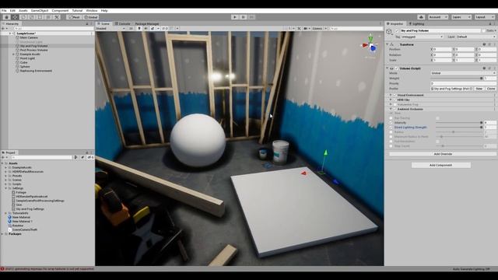Expand the Packages folder
498x280 pixels.
point(2,234)
